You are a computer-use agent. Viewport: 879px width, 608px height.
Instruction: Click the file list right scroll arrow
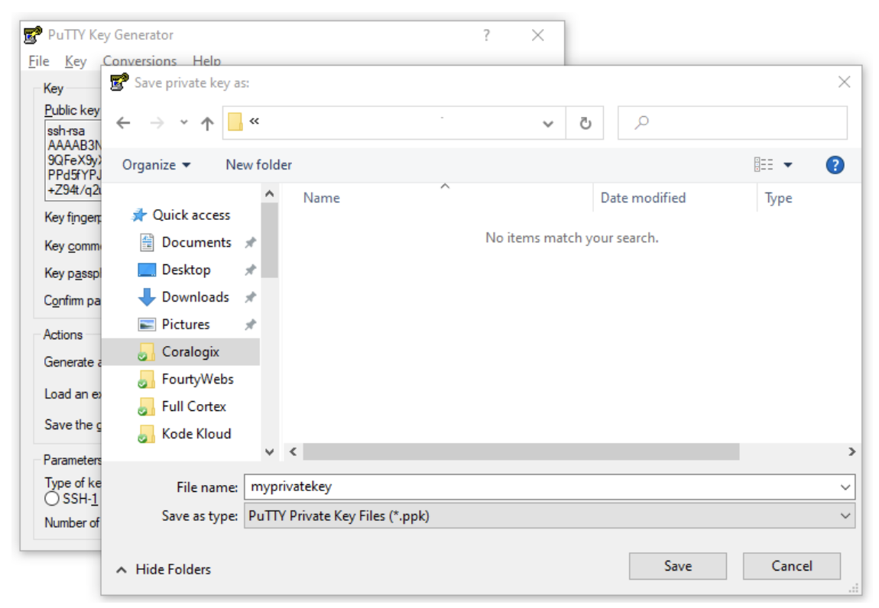click(851, 451)
